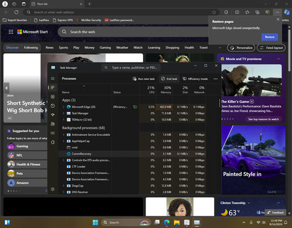Sort processes by Network column
The width and height of the screenshot is (292, 228).
click(197, 90)
